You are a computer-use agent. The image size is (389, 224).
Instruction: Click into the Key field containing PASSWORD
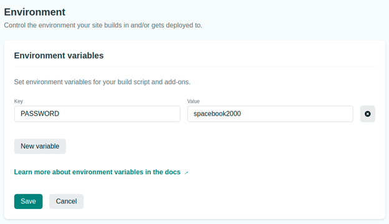click(97, 114)
